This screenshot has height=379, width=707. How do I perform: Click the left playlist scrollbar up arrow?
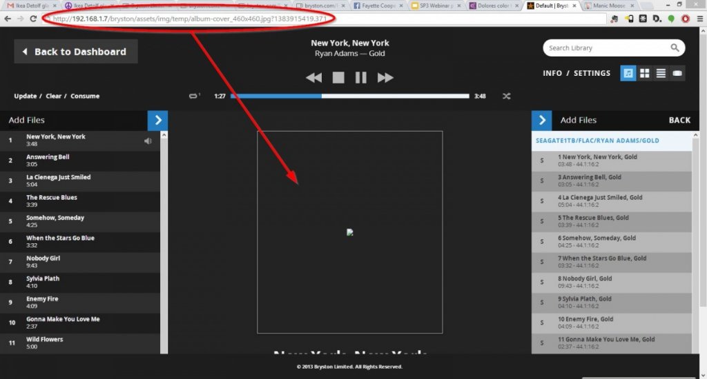pos(164,134)
